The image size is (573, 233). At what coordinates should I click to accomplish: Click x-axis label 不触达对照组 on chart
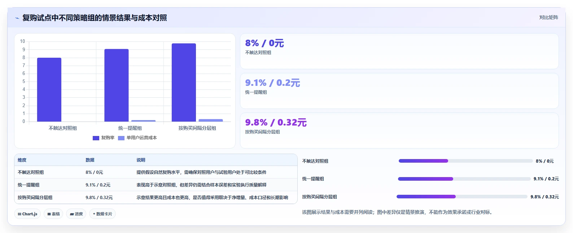click(x=63, y=128)
